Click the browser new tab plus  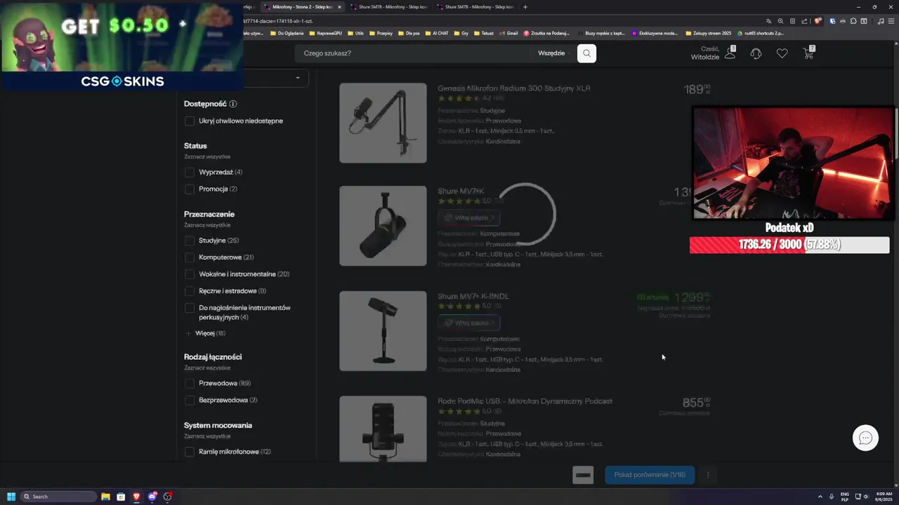[525, 7]
